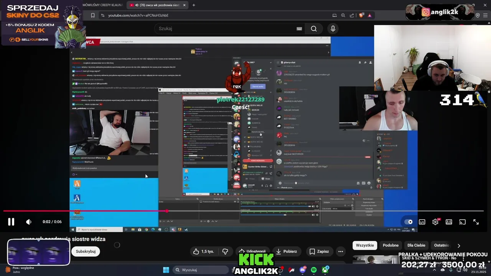Open Discord from the taskbar

pyautogui.click(x=303, y=270)
